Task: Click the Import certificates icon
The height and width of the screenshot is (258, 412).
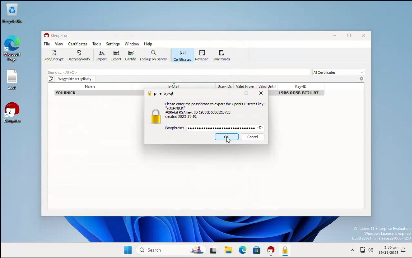Action: coord(101,55)
